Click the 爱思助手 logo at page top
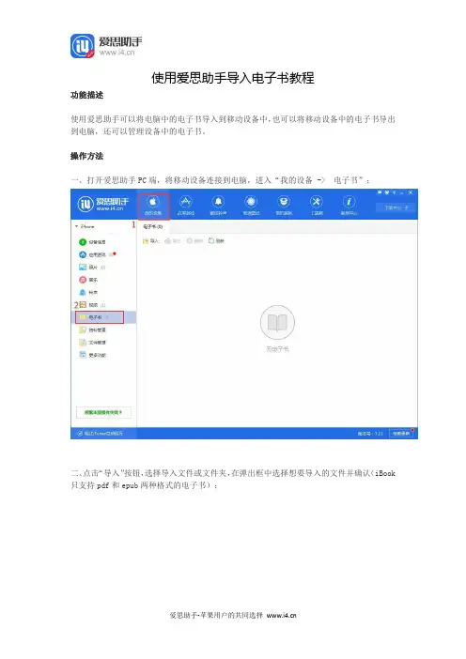Viewport: 466px width, 659px height. pyautogui.click(x=106, y=46)
